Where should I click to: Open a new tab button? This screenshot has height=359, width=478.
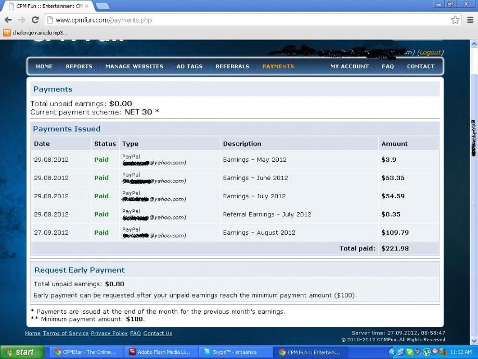pos(102,6)
